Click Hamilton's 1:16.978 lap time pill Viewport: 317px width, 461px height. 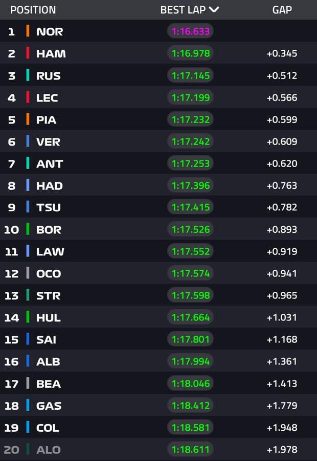tap(190, 53)
